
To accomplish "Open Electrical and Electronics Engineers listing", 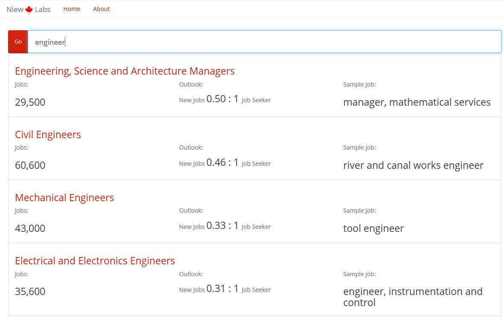I will coord(95,261).
